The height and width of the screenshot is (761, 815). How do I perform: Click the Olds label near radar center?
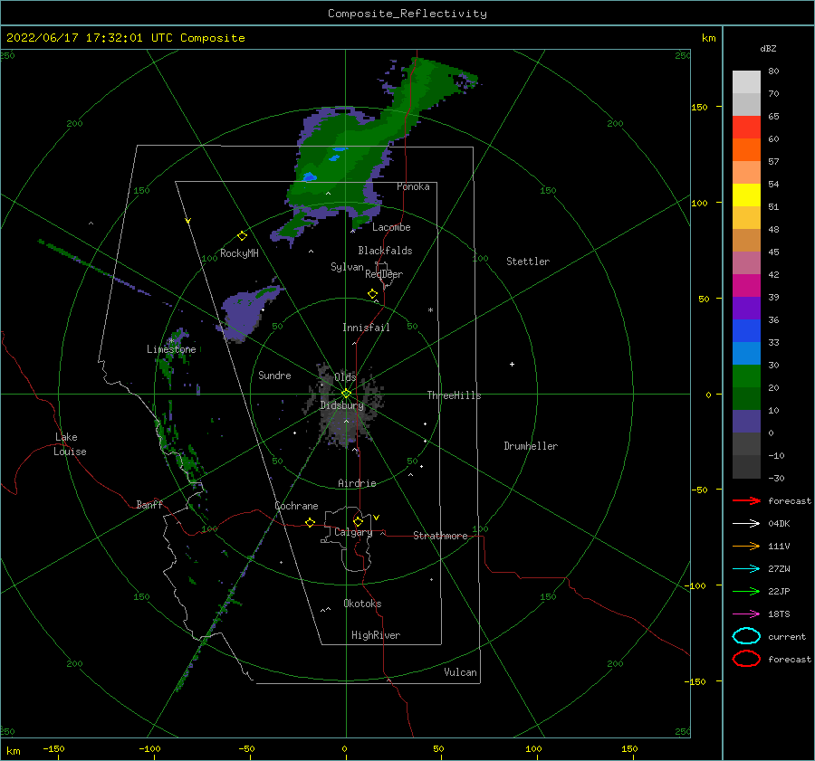click(x=345, y=376)
